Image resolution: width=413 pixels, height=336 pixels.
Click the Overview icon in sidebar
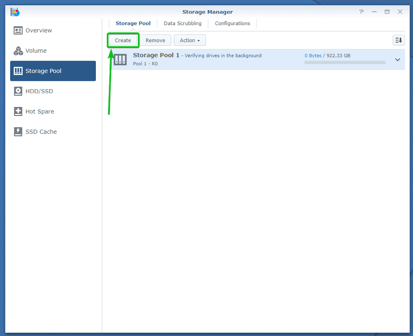18,31
